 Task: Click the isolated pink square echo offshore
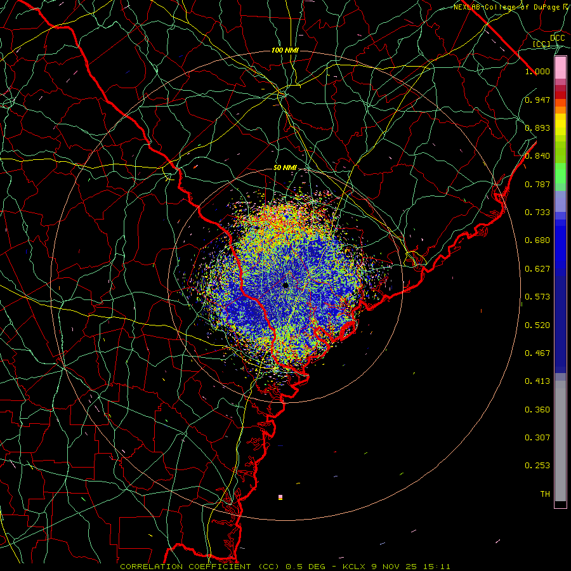[x=280, y=497]
